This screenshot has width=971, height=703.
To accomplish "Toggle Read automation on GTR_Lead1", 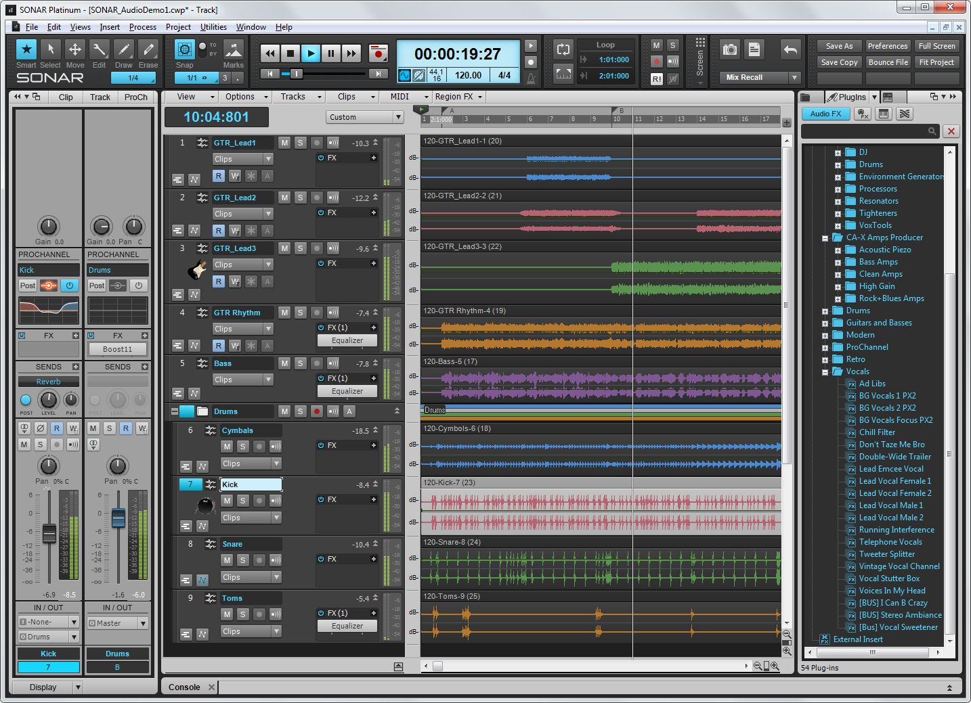I will [219, 176].
